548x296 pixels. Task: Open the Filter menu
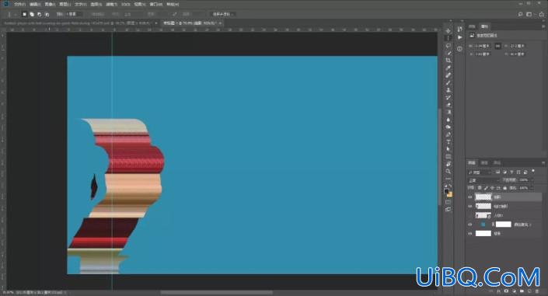point(111,4)
